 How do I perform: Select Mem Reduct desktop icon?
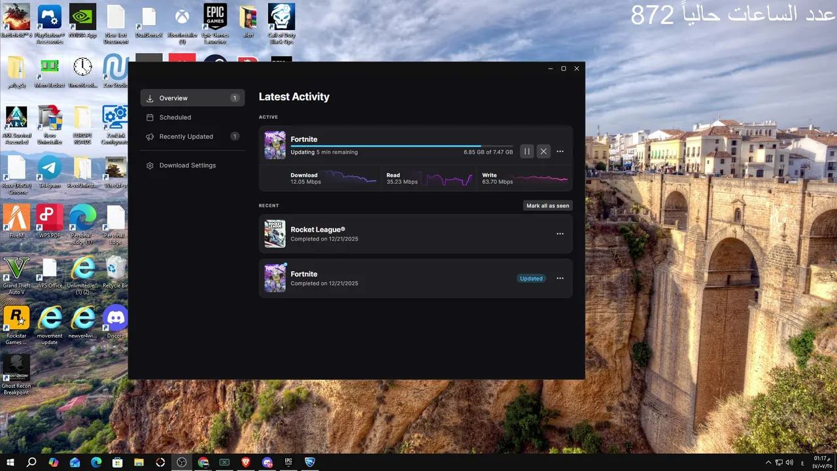pos(49,72)
